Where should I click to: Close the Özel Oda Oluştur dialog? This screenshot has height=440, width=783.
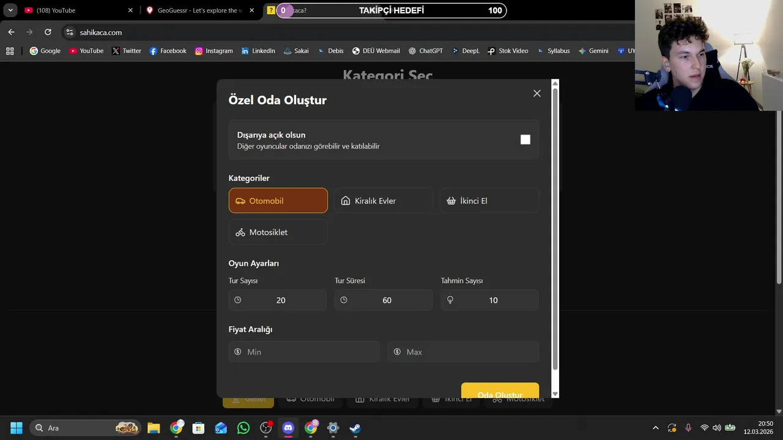537,94
